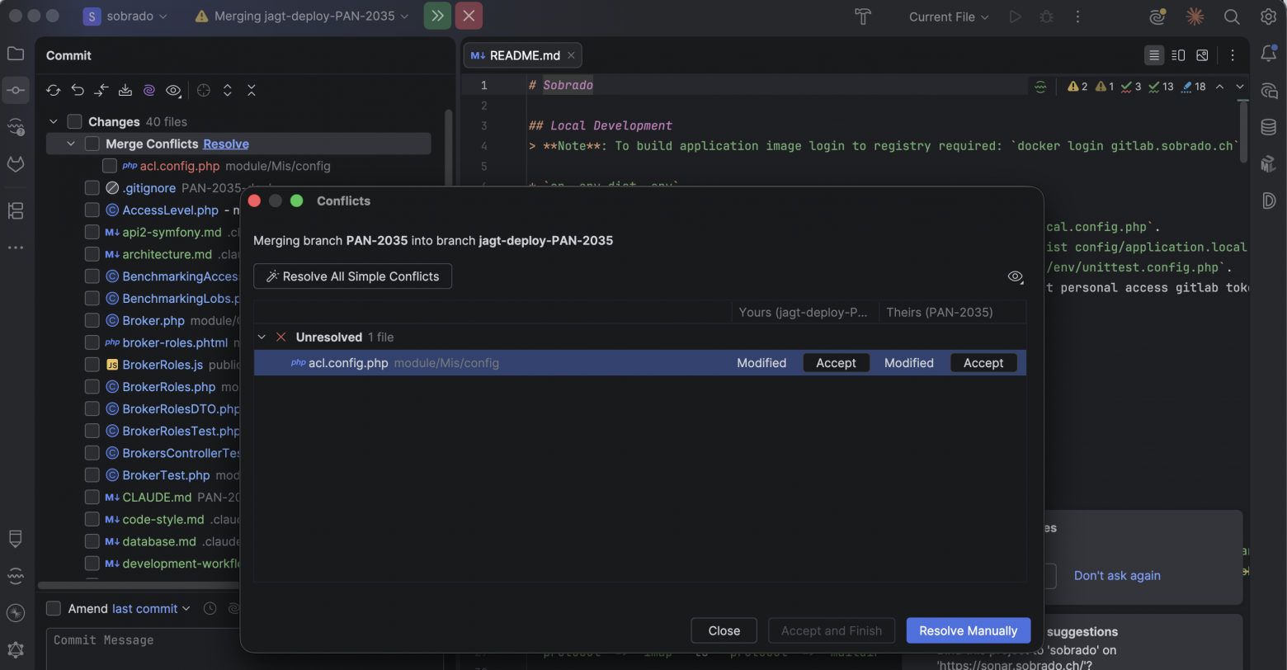Open the eye View Options in Commit toolbar
1287x670 pixels.
pos(173,90)
